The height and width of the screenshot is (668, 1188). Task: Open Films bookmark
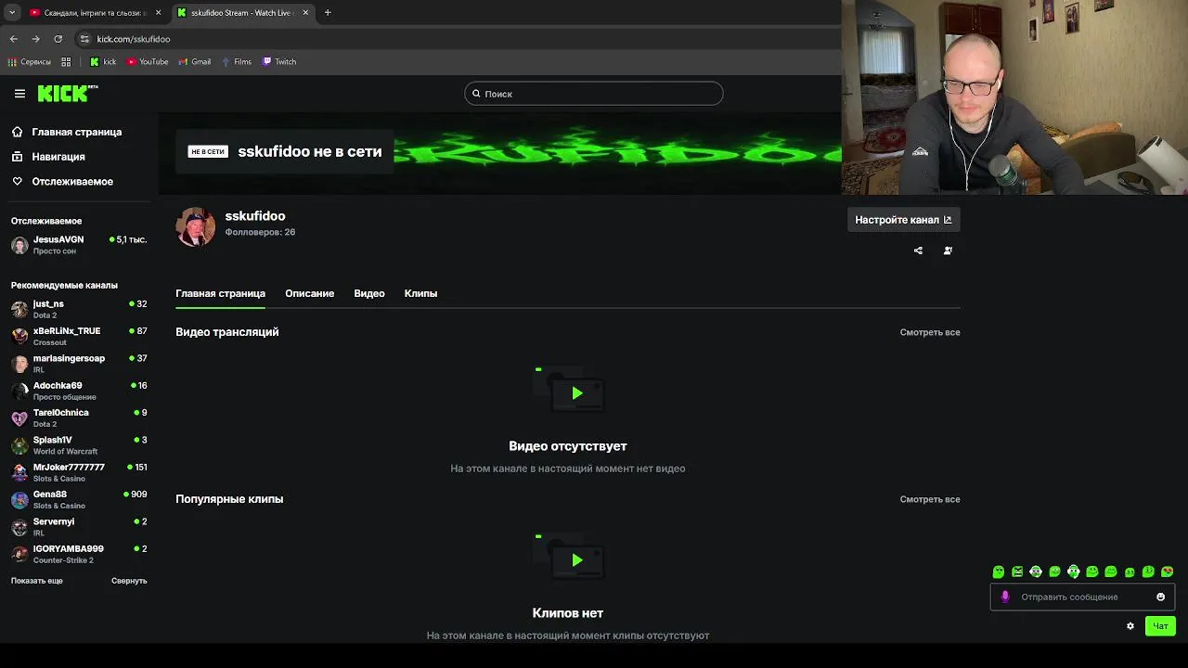pos(237,62)
